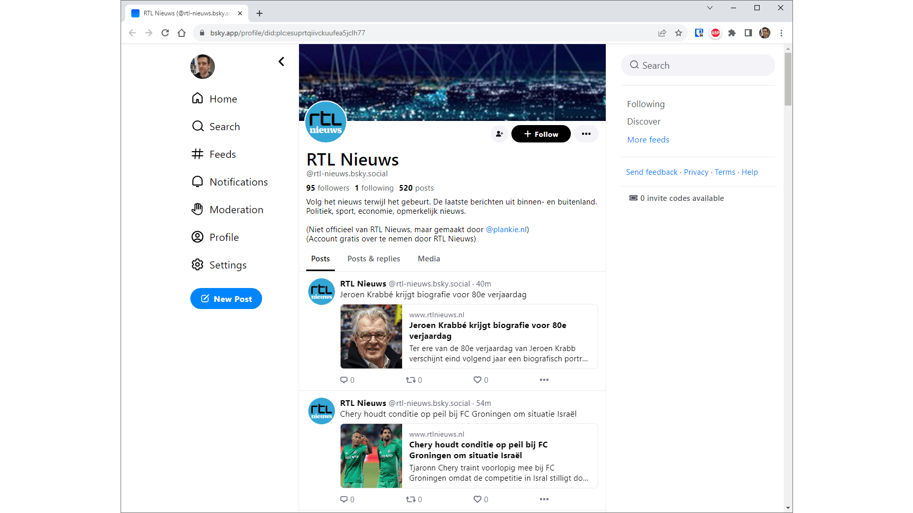Viewport: 913px width, 513px height.
Task: Click the @plankie.nl mention link
Action: pyautogui.click(x=506, y=230)
